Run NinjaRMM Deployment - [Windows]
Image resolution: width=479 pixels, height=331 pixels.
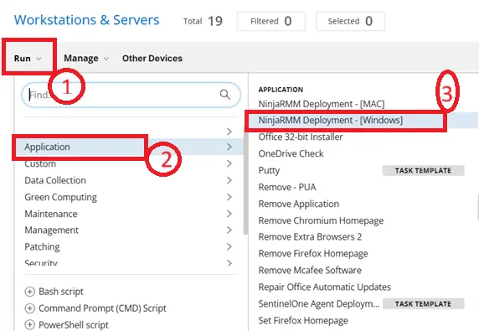click(331, 120)
